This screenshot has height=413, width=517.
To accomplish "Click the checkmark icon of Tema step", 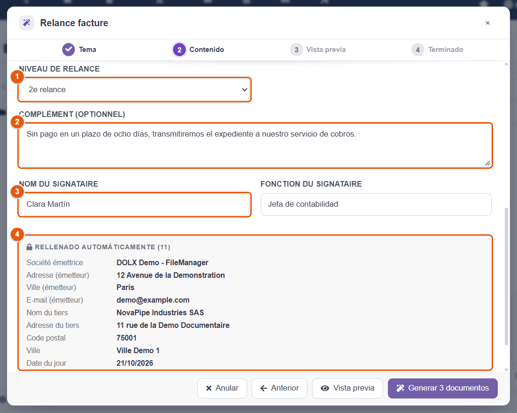I will tap(68, 50).
